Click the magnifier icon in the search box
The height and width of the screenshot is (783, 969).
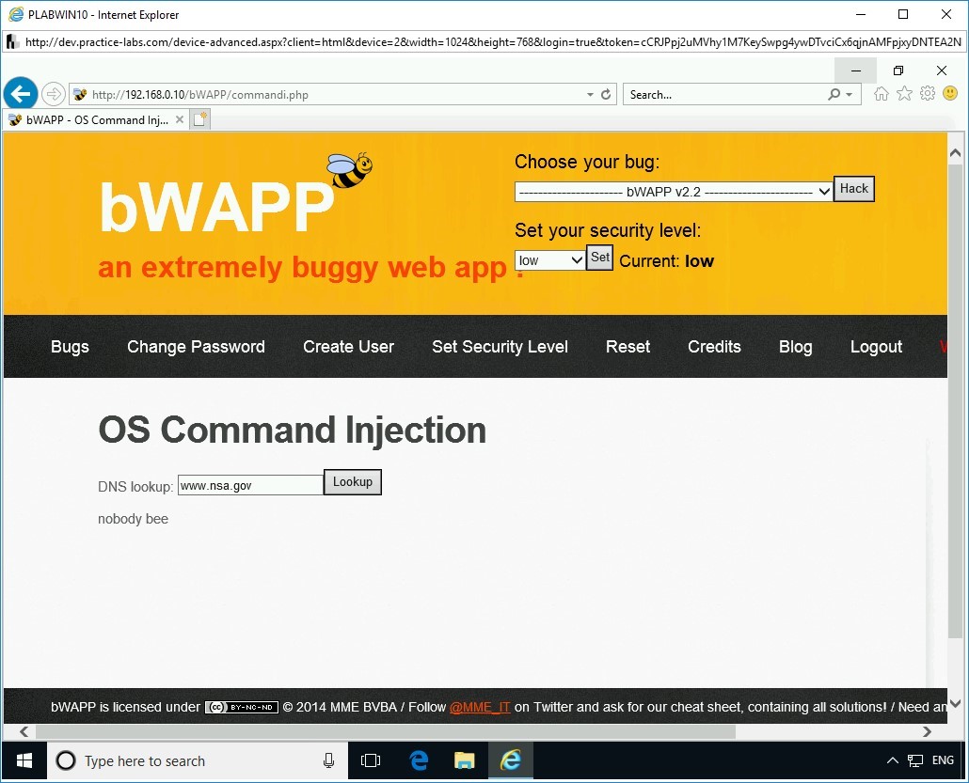836,94
